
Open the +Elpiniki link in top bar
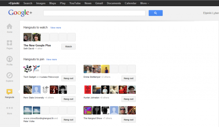click(x=14, y=3)
